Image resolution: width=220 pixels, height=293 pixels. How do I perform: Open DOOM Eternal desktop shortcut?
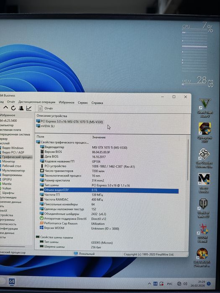(203, 233)
